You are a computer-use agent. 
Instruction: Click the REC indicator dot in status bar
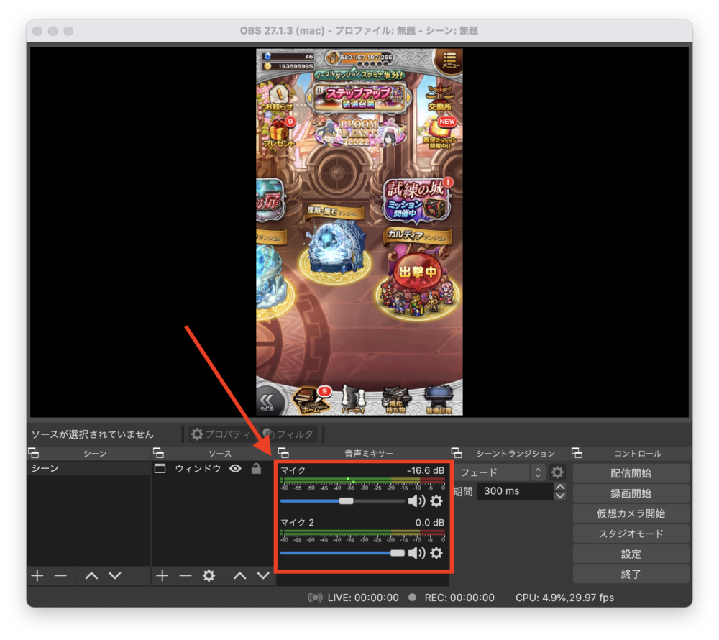click(412, 598)
